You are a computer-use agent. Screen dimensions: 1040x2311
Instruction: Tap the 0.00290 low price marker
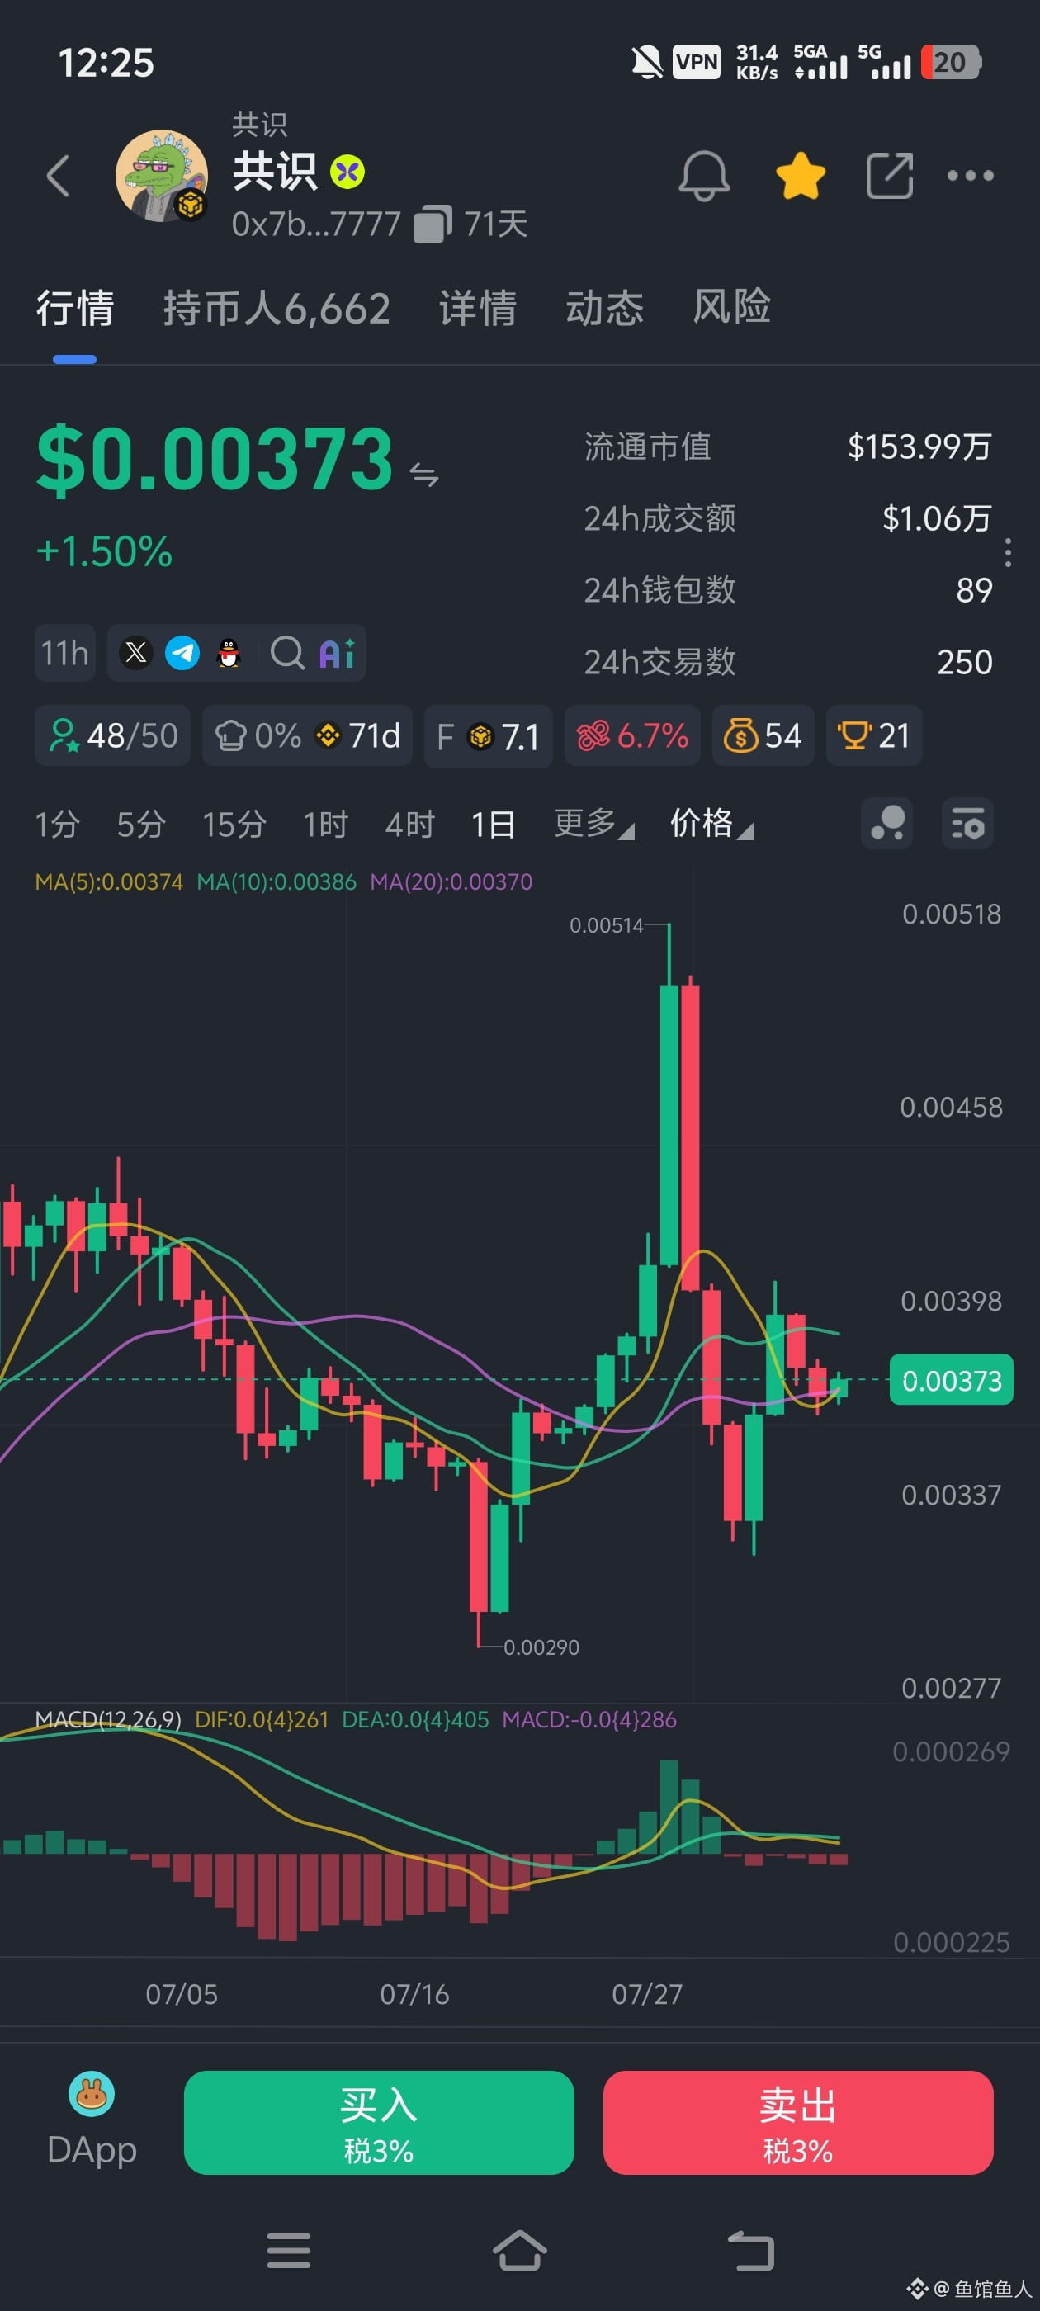(541, 1647)
